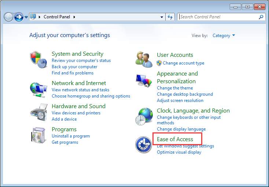Open the Programs disc icon
269x187 pixels.
38,135
